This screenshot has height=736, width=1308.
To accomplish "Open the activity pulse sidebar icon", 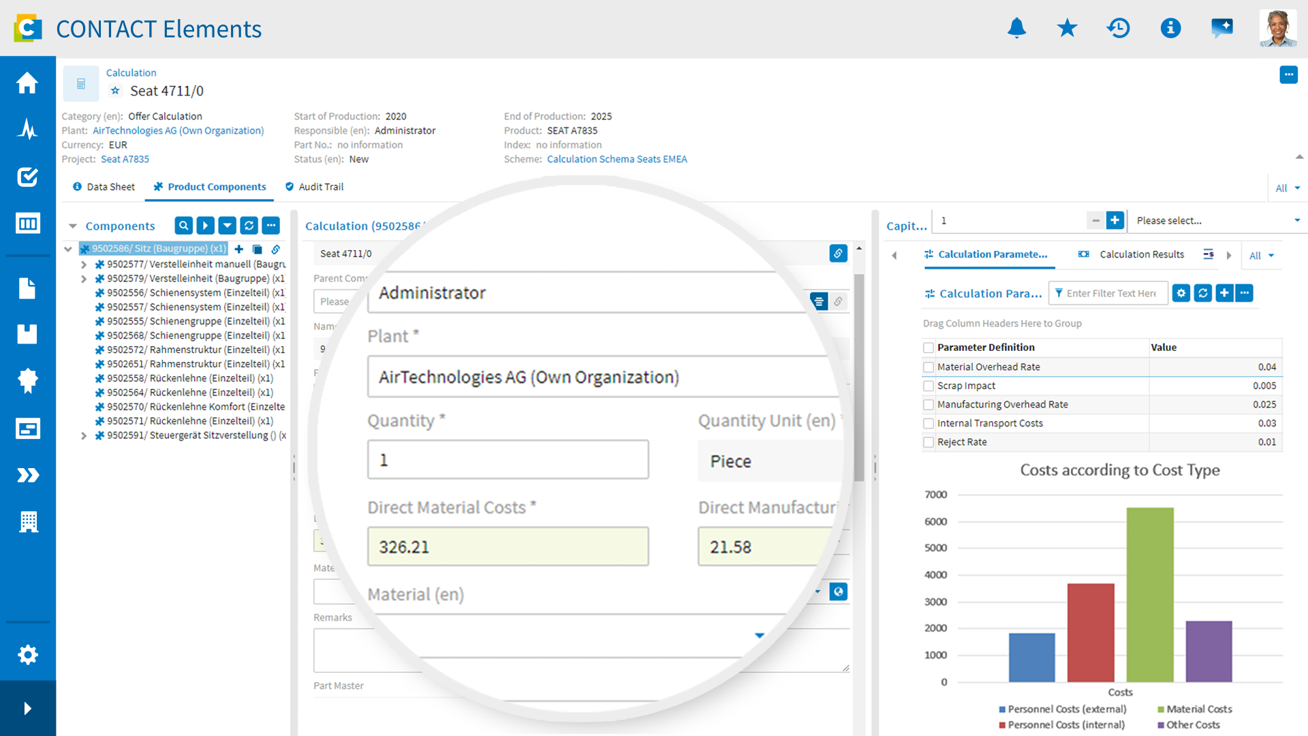I will (x=27, y=129).
